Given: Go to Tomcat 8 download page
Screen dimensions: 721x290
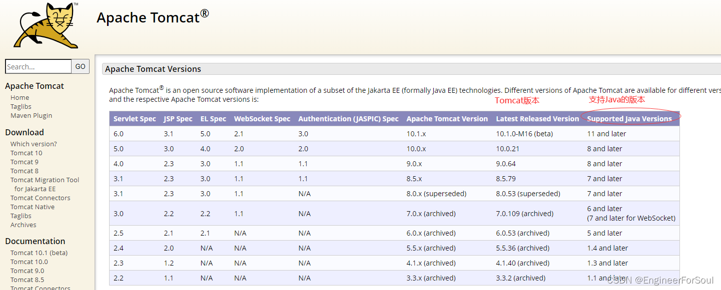Looking at the screenshot, I should 25,171.
